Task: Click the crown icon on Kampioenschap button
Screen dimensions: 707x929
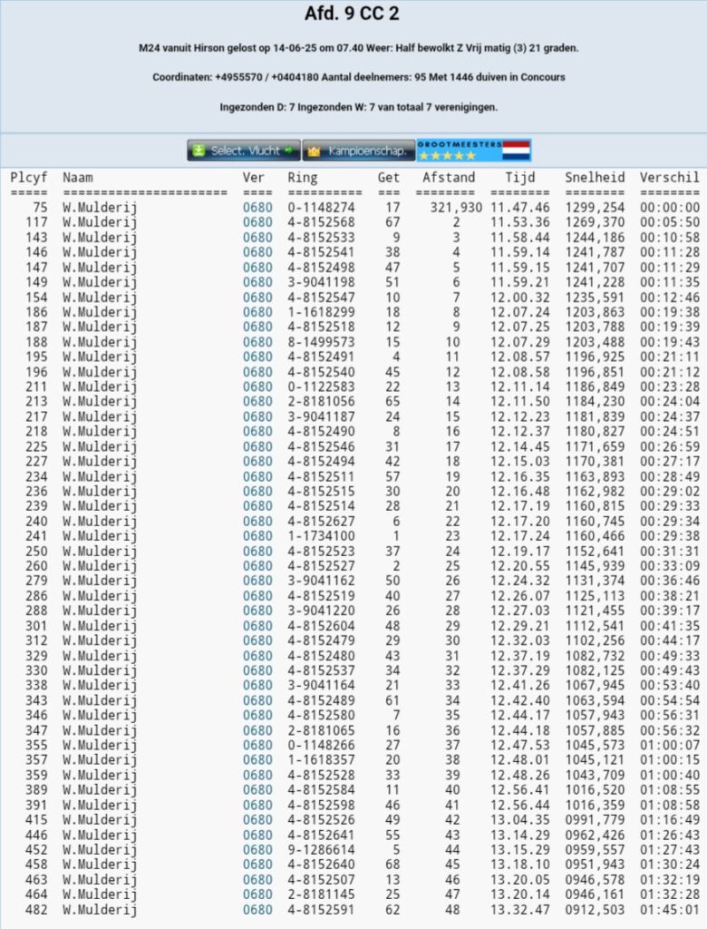Action: point(314,151)
